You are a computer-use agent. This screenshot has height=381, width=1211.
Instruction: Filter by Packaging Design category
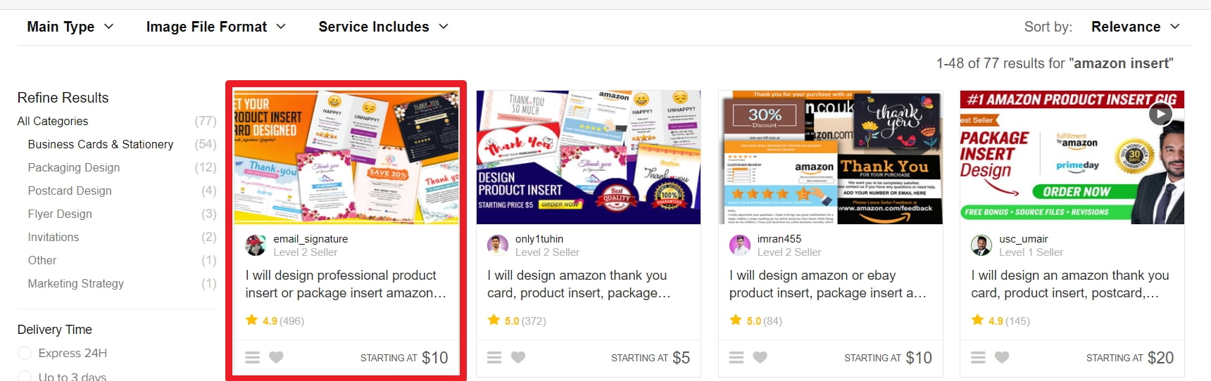74,167
